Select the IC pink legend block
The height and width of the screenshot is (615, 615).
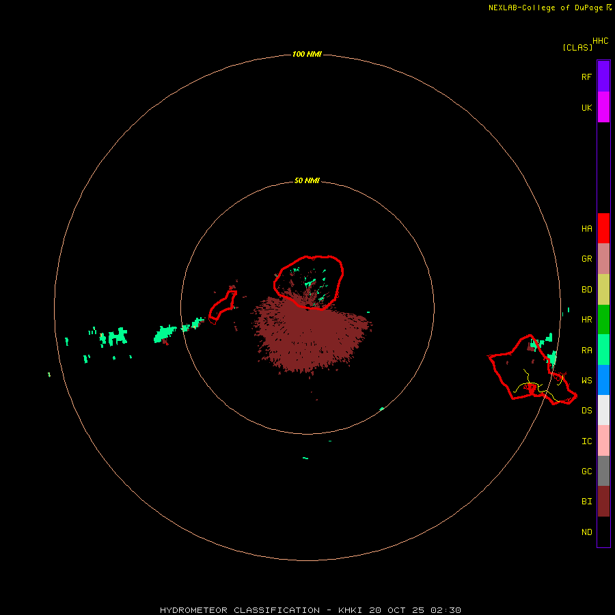pyautogui.click(x=603, y=441)
